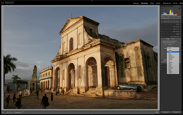Uncheck Remove Chromatic Aberration
Viewport: 183px width, 115px height.
tap(162, 41)
